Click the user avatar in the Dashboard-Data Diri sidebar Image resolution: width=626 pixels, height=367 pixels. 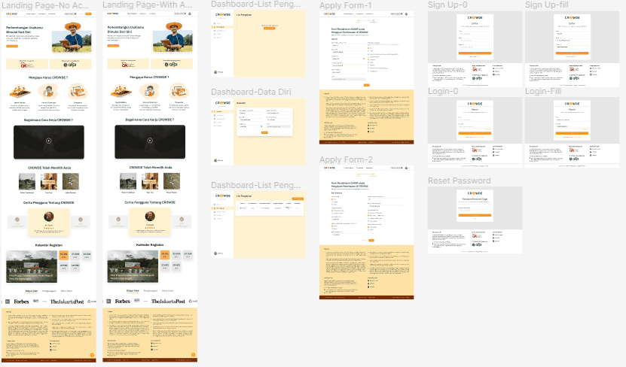[x=216, y=159]
